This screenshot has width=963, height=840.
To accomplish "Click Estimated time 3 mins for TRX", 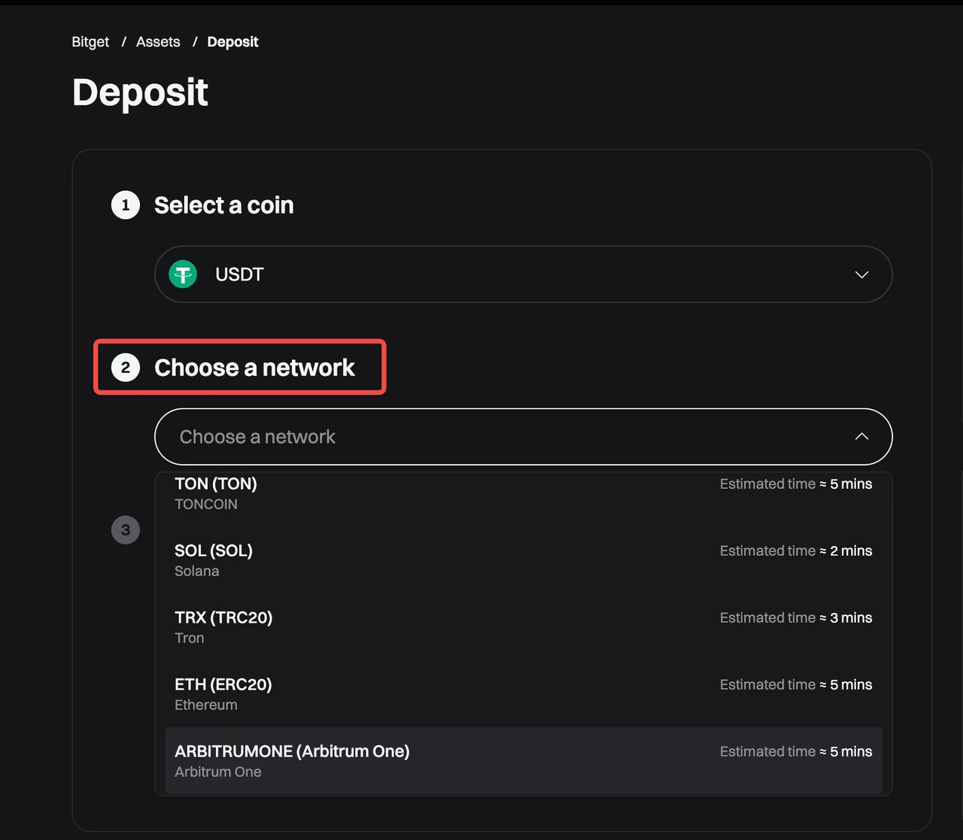I will 796,618.
